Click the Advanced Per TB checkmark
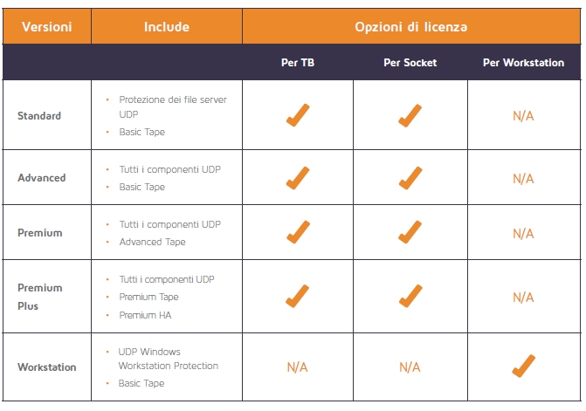The height and width of the screenshot is (411, 586). [298, 178]
